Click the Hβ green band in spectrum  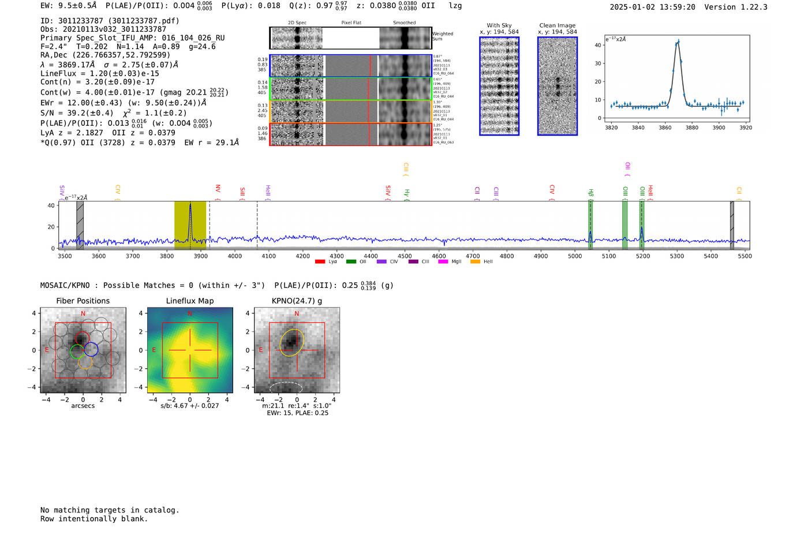tap(590, 225)
